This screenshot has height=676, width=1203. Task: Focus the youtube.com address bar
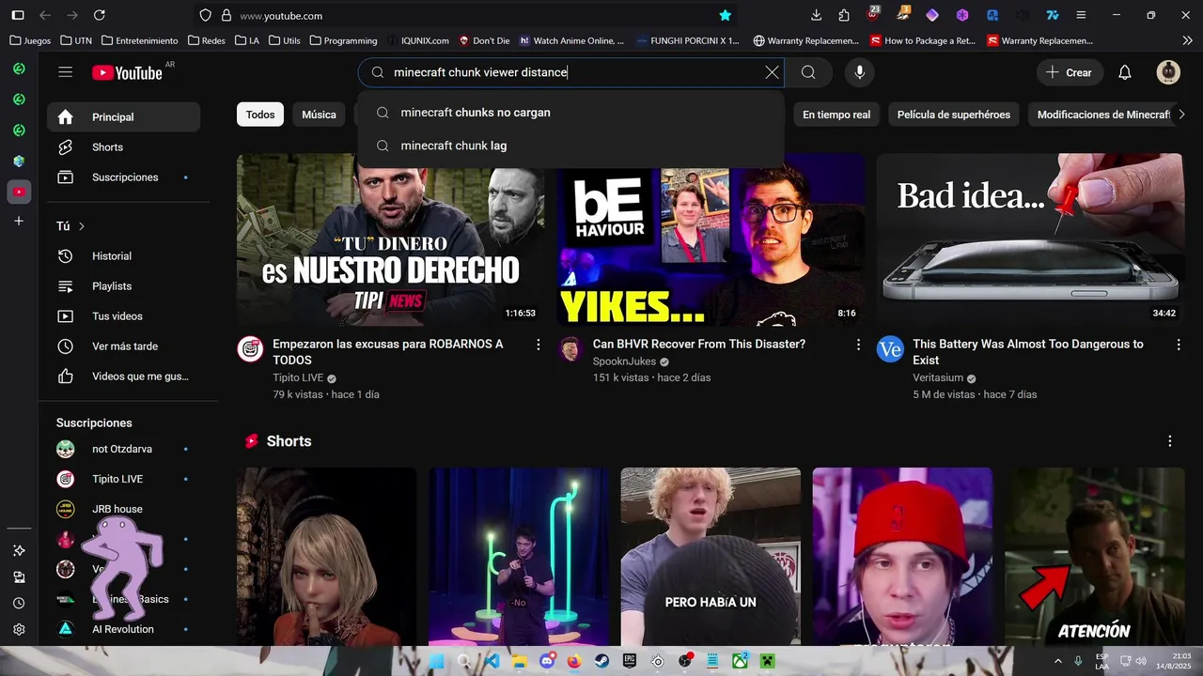pyautogui.click(x=470, y=16)
